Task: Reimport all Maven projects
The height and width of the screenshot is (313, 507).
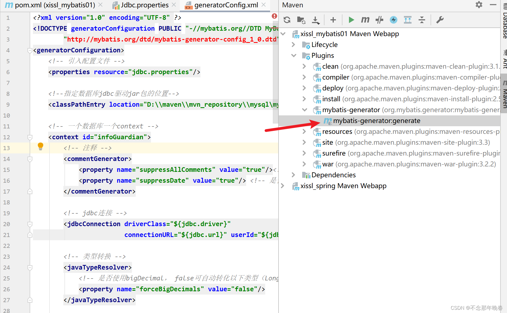Action: click(287, 20)
